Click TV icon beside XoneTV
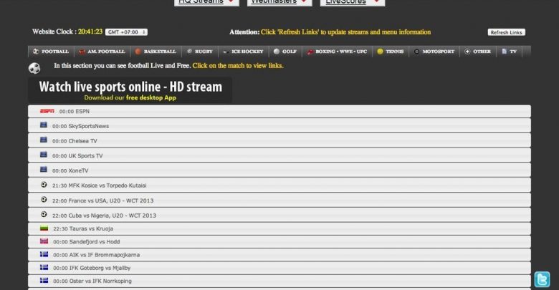 (44, 170)
